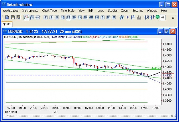Set time scale to 1 hour
This screenshot has width=179, height=122.
pos(80,17)
